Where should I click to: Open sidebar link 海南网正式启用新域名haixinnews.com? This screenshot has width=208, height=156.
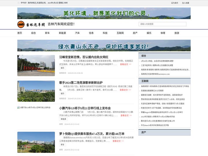click(x=155, y=74)
